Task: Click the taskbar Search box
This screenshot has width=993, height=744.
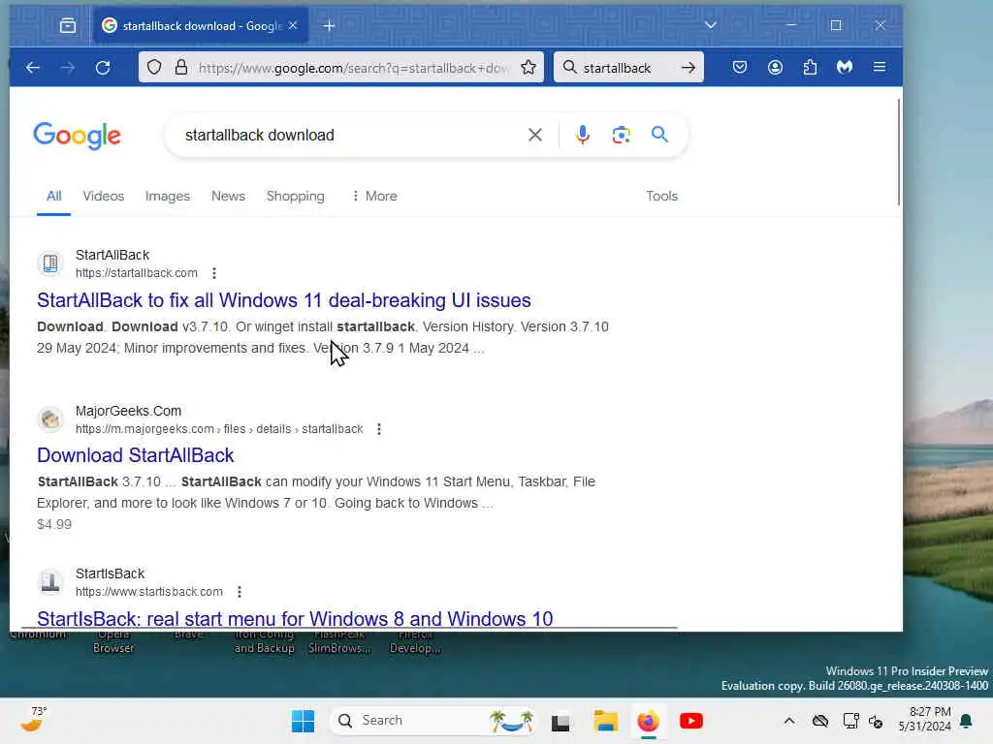Action: [x=433, y=721]
